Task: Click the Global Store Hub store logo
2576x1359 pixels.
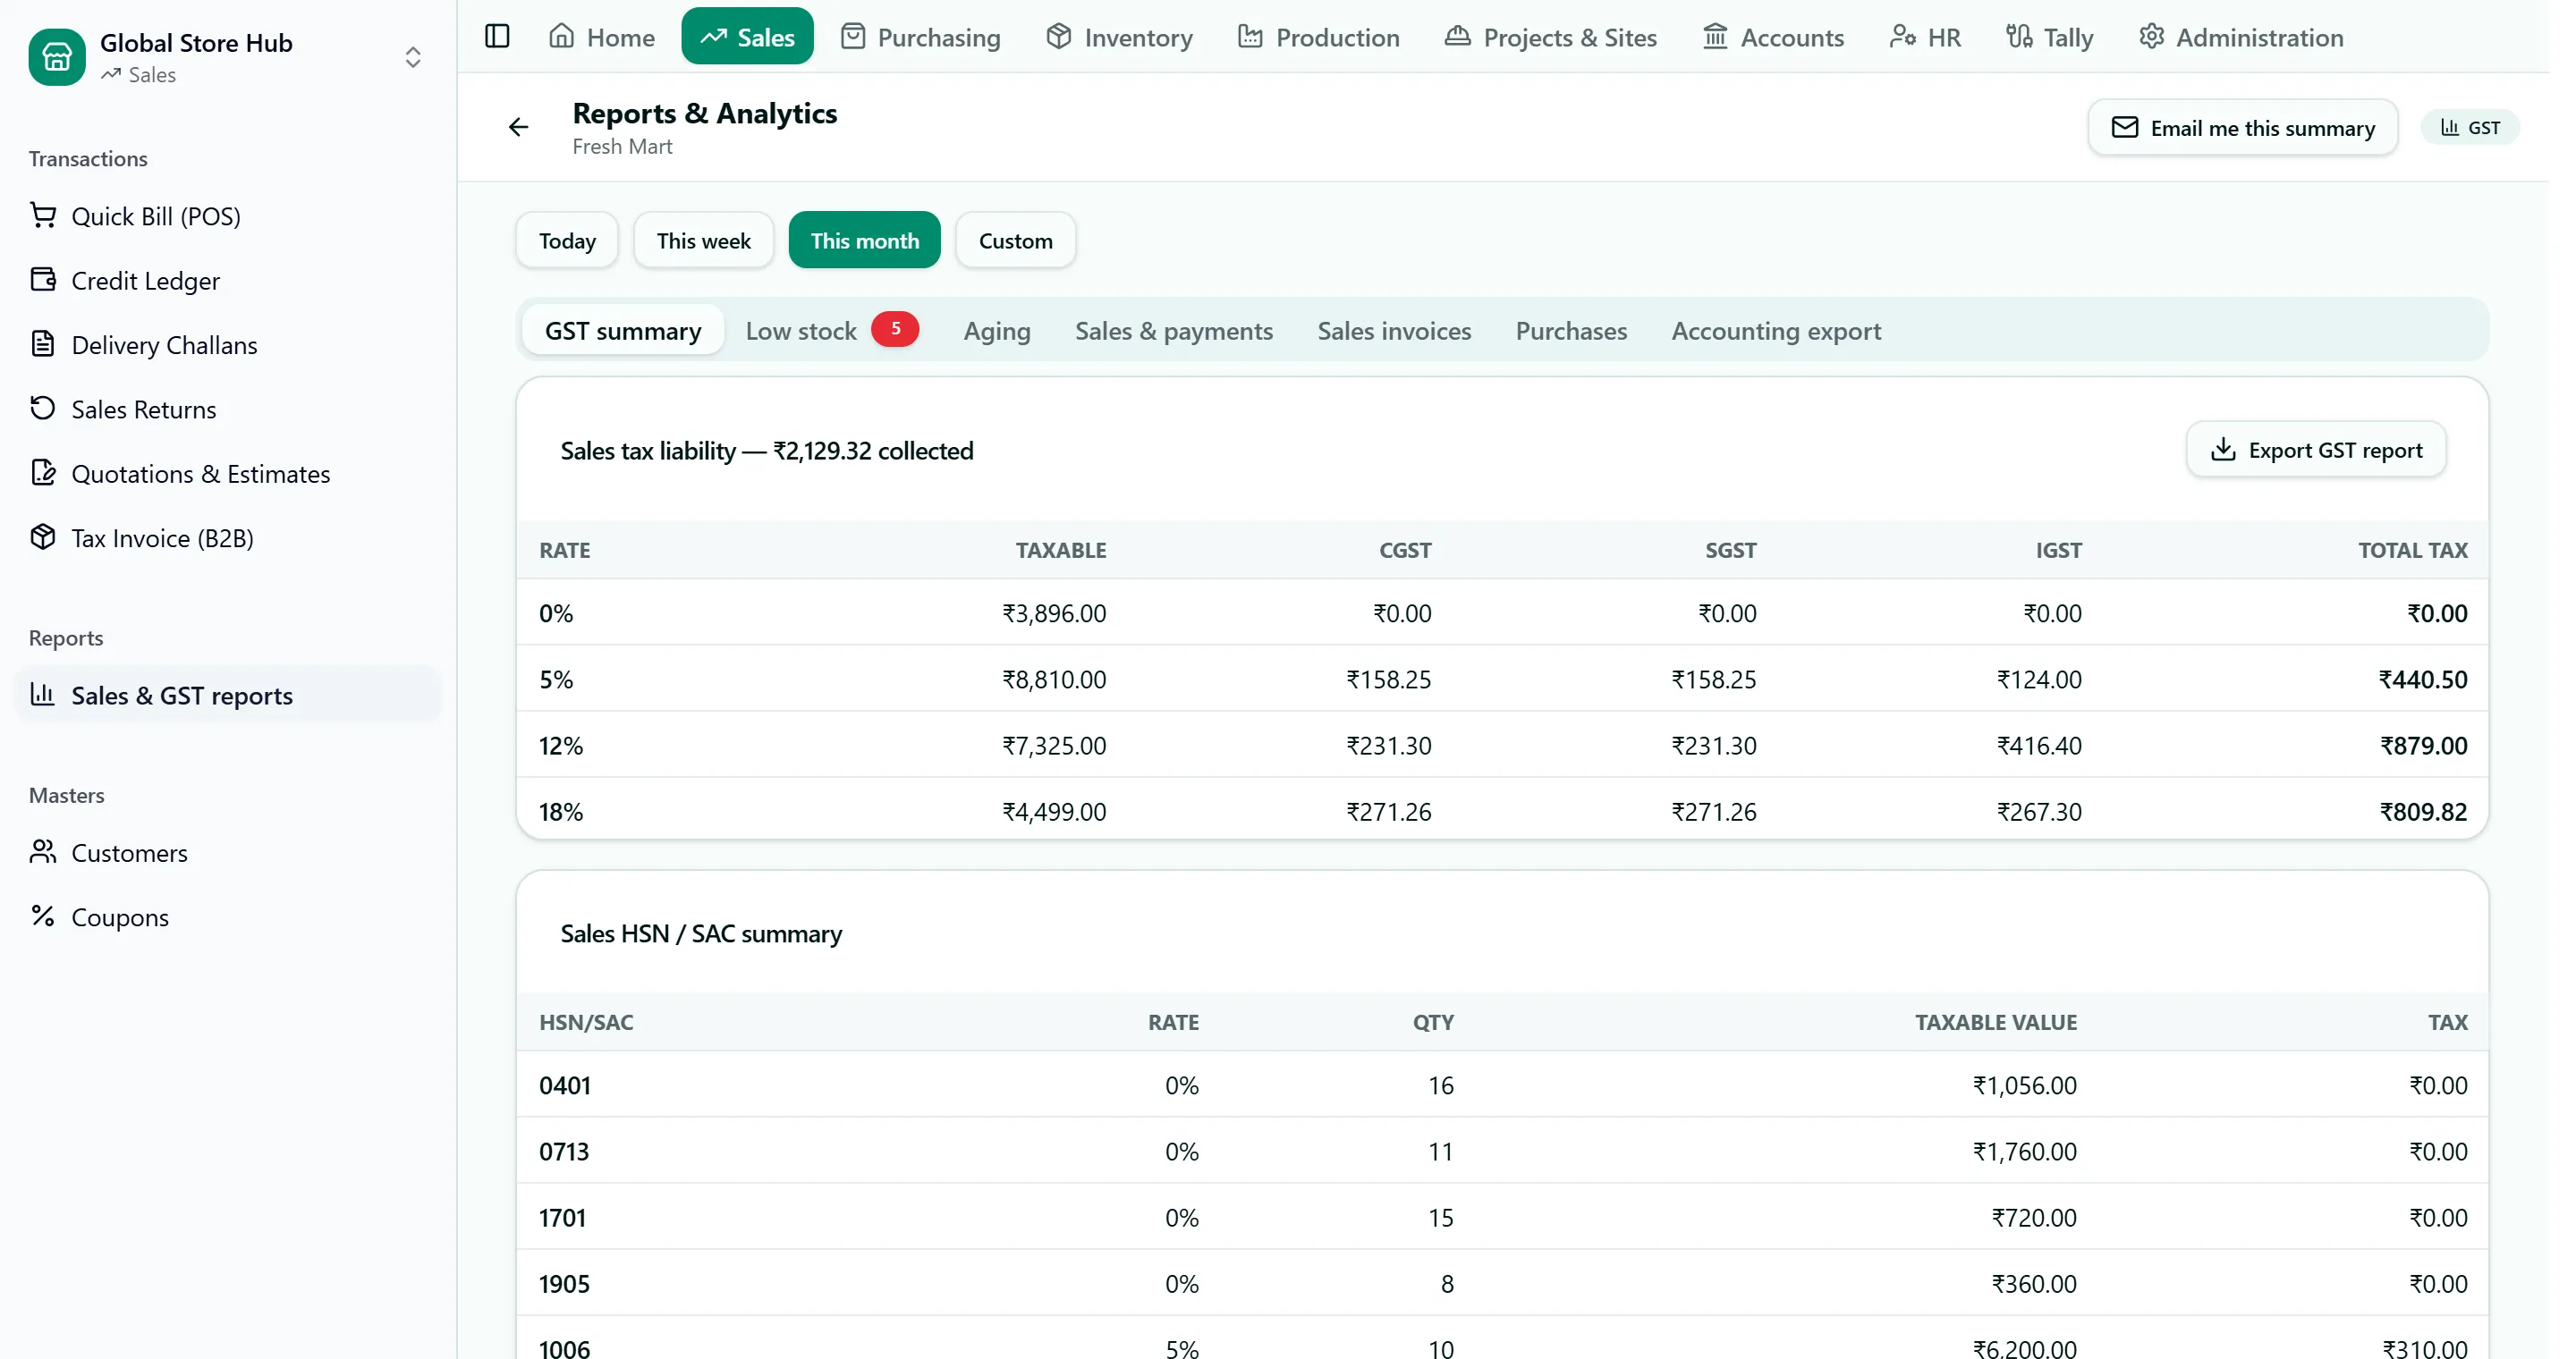Action: pos(57,57)
